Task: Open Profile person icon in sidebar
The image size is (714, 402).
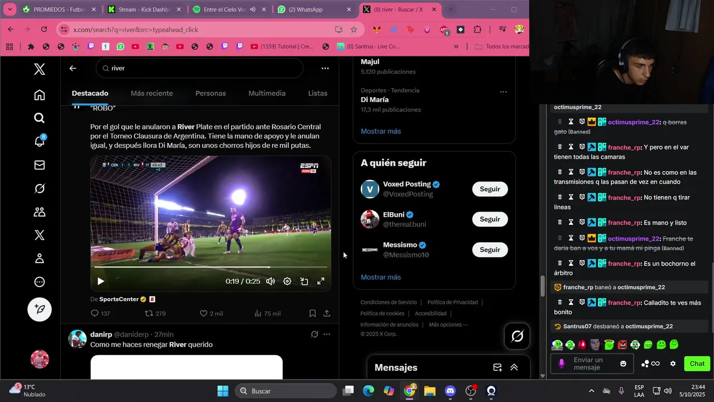Action: 39,259
